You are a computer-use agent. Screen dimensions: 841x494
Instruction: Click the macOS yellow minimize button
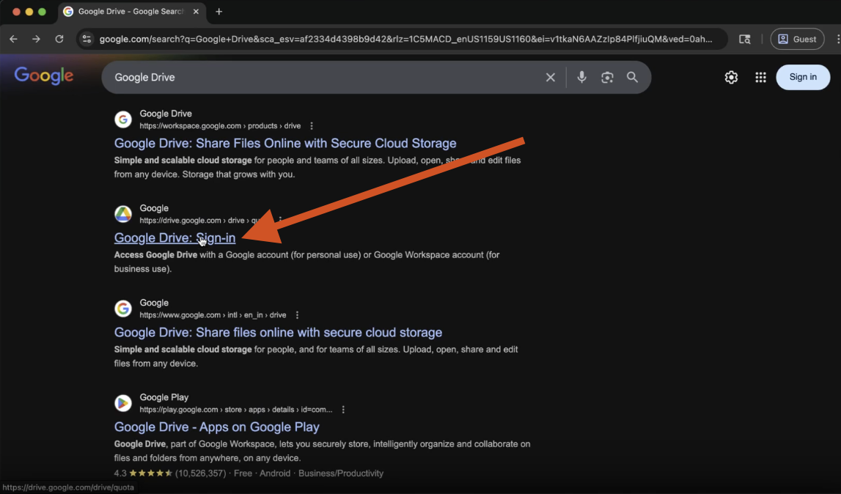pos(29,11)
